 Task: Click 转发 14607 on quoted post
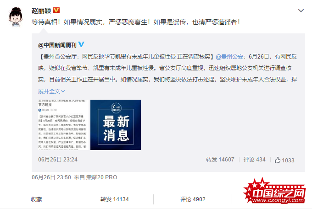(x=220, y=160)
